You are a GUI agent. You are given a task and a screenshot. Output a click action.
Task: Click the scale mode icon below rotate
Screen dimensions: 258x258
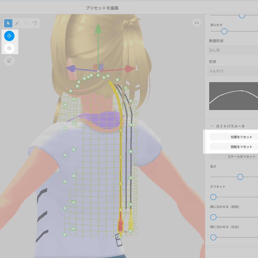[x=9, y=61]
